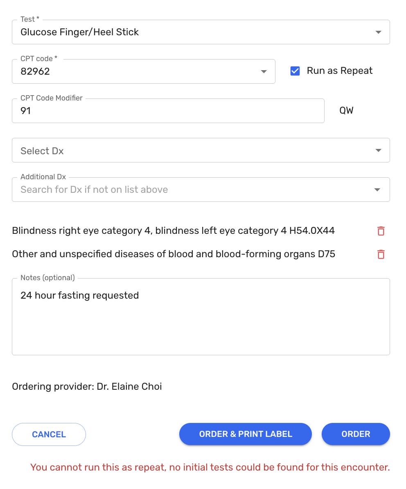Viewport: 406px width, 489px height.
Task: Open the Glucose Finger/Heel Stick test selector
Action: pyautogui.click(x=192, y=32)
